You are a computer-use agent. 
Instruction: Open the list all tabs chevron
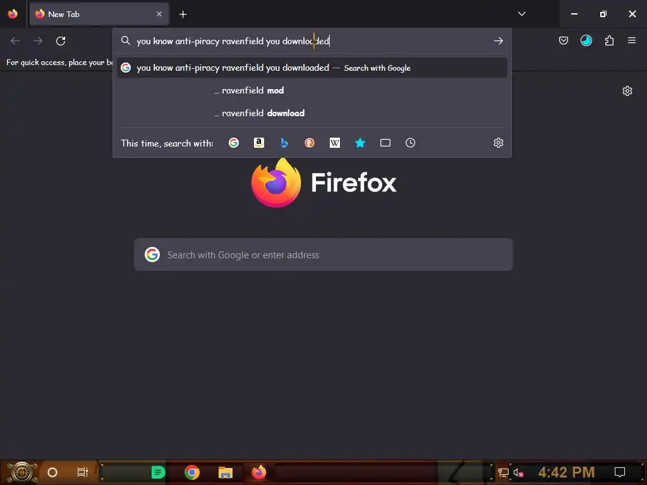coord(521,14)
